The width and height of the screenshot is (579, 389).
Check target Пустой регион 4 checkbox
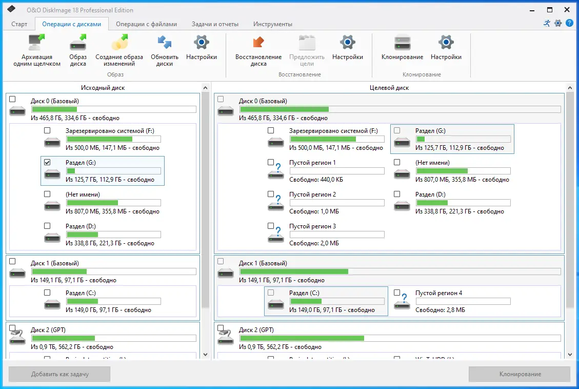tap(397, 293)
